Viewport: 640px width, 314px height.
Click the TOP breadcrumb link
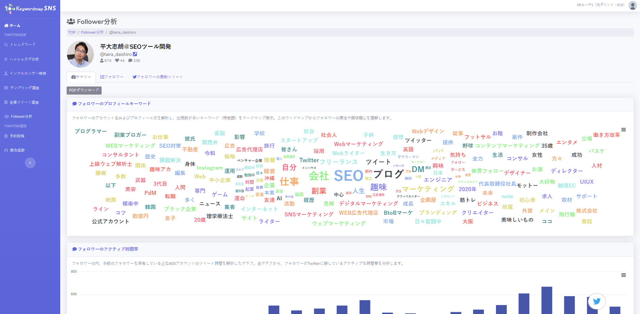point(72,33)
